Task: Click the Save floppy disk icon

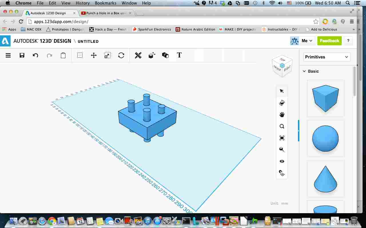Action: (22, 55)
